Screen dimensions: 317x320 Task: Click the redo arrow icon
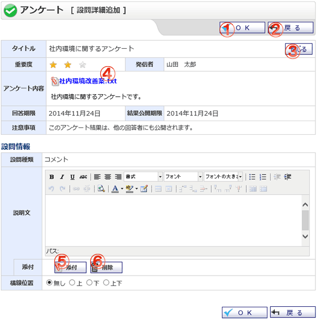pyautogui.click(x=62, y=189)
